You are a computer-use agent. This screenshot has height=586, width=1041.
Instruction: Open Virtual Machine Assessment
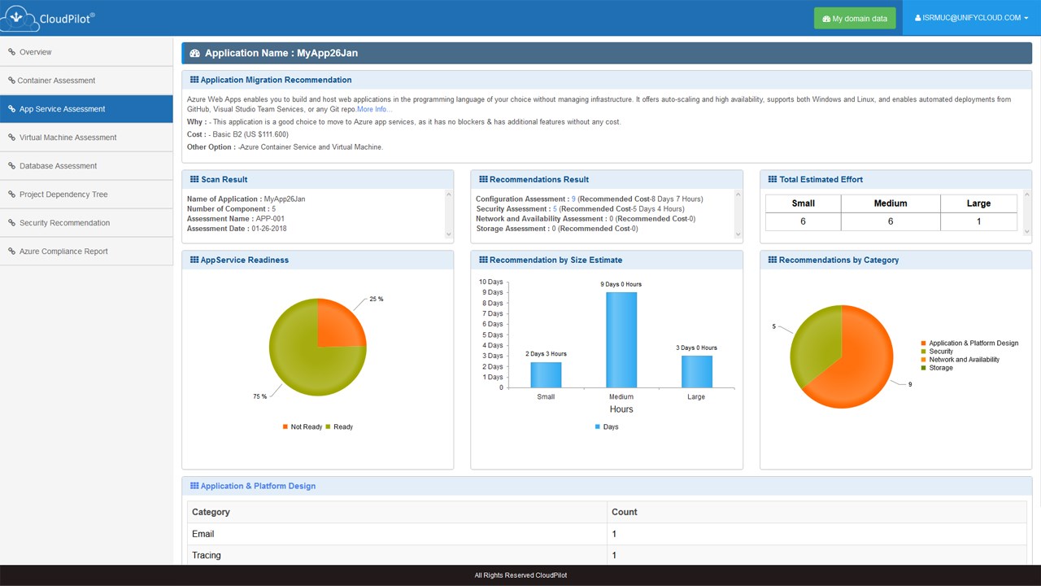[x=86, y=138]
